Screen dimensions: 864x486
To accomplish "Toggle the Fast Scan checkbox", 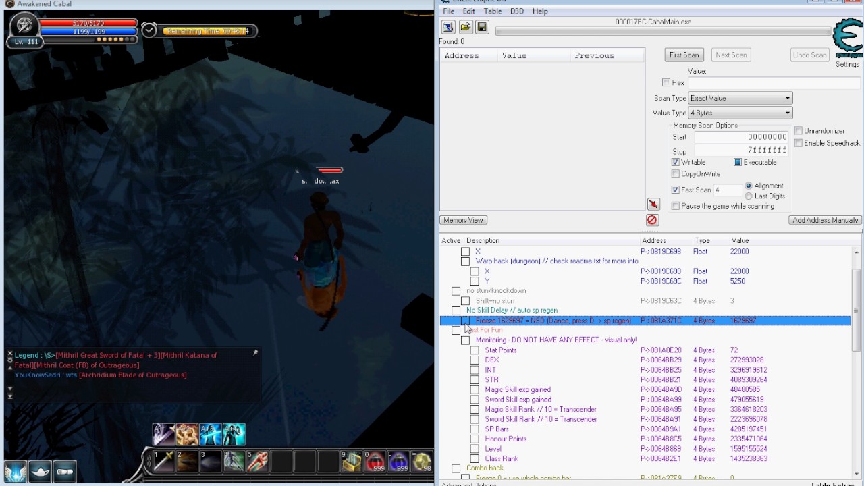I will click(676, 190).
